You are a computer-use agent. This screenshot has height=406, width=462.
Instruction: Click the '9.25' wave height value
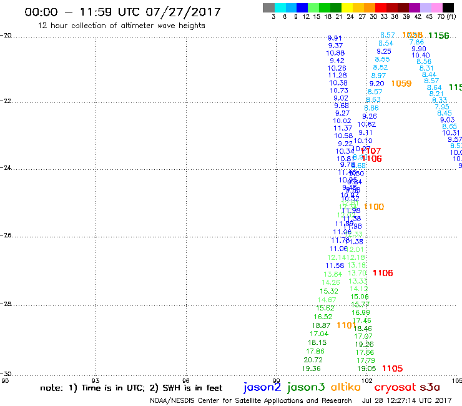click(384, 51)
